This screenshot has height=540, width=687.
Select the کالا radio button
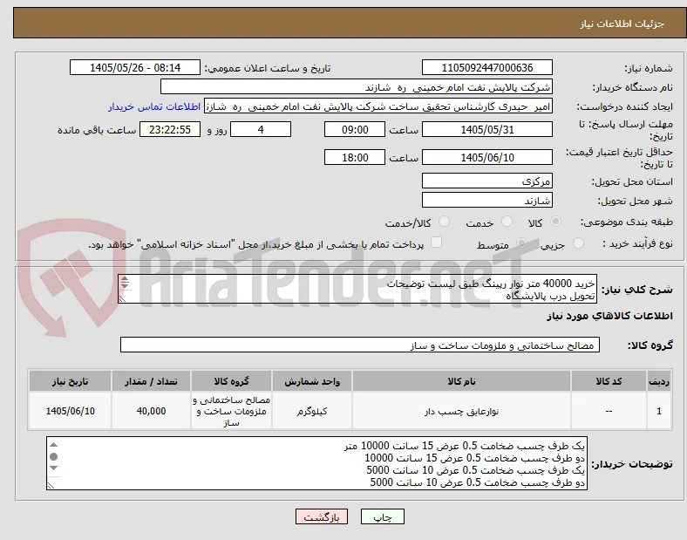555,222
